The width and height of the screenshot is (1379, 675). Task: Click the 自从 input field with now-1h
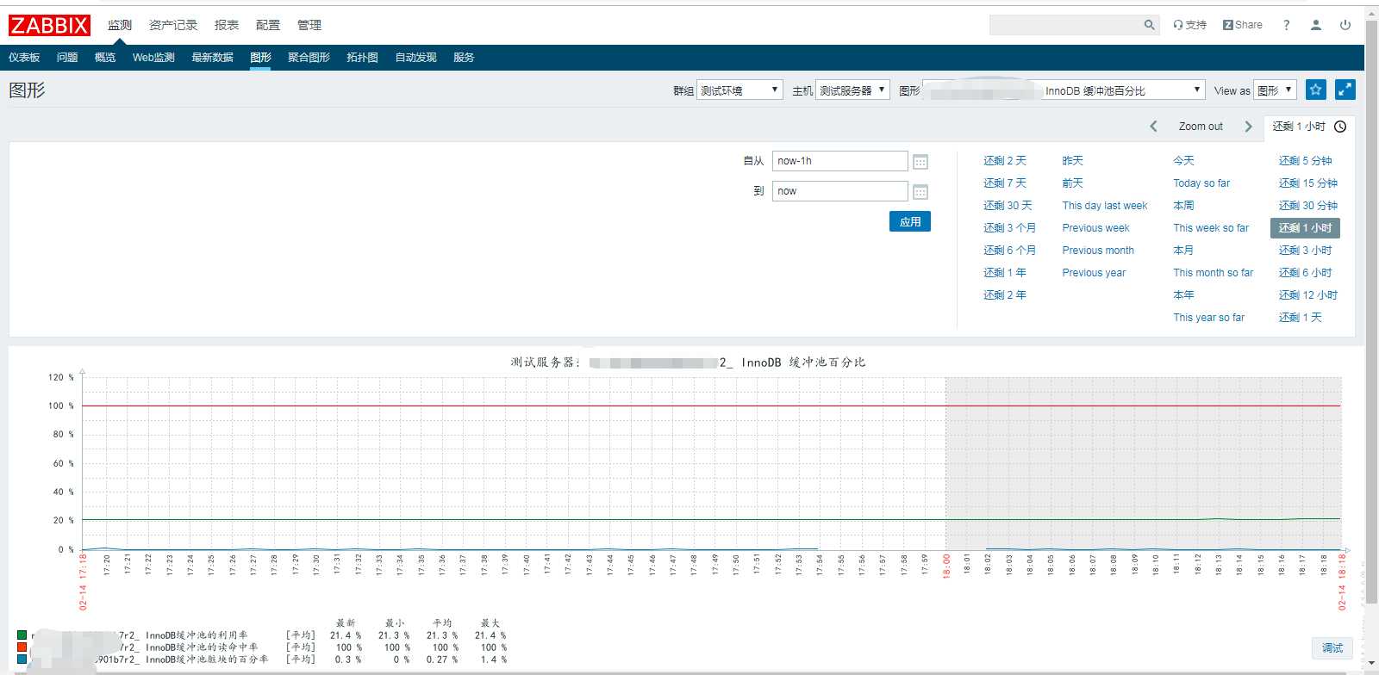pos(840,161)
